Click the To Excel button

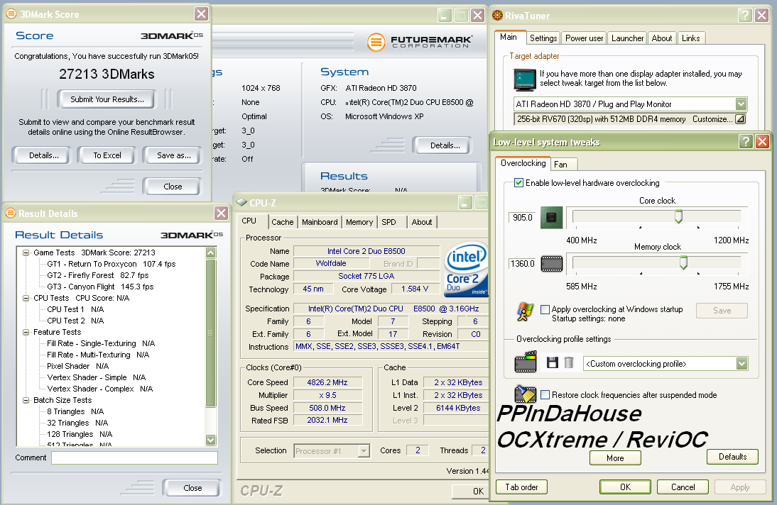[107, 155]
